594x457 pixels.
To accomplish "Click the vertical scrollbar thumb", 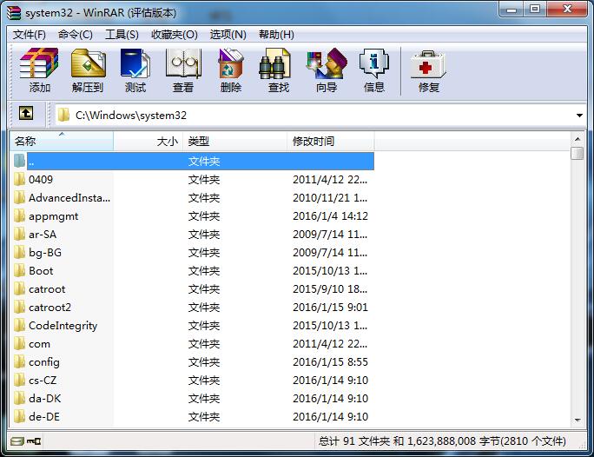I will [577, 154].
